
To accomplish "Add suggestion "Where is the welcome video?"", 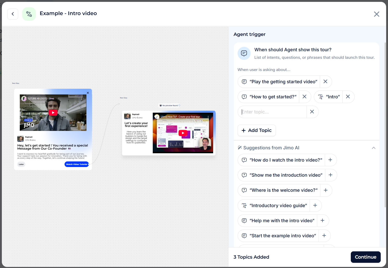I will 326,190.
